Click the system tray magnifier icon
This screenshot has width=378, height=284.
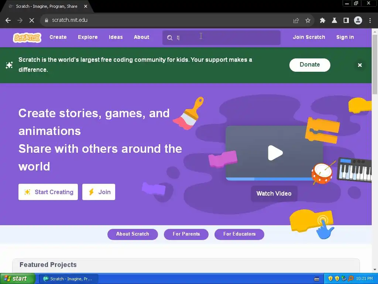351,278
